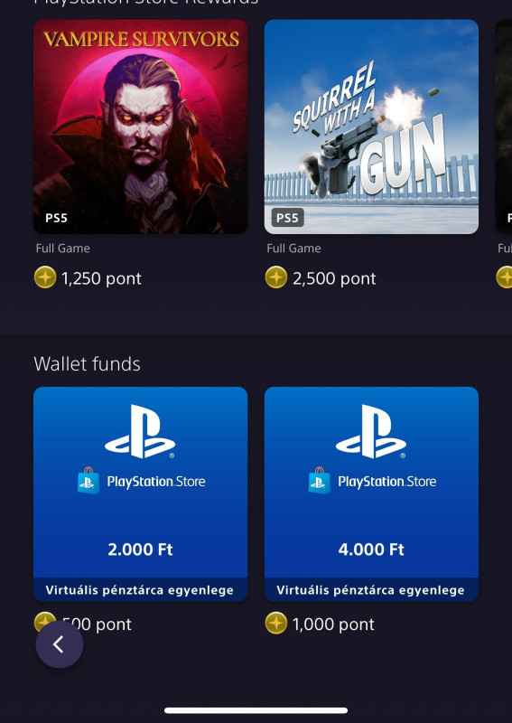The width and height of the screenshot is (512, 723).
Task: Click the PS5 badge on Vampire Survivors
Action: 56,218
